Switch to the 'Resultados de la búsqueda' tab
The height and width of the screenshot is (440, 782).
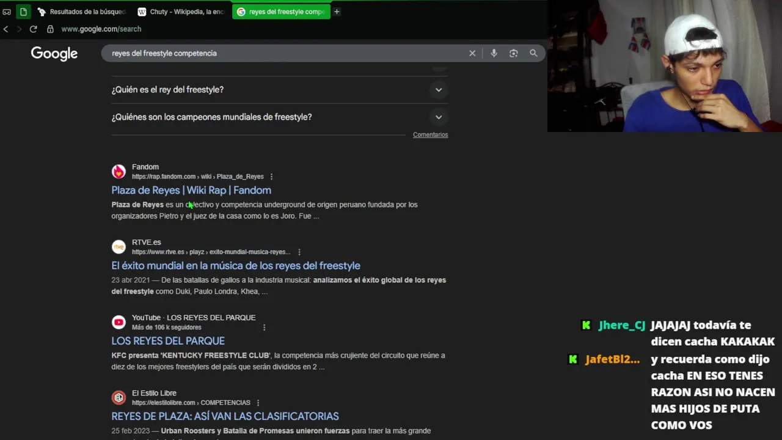pyautogui.click(x=82, y=12)
